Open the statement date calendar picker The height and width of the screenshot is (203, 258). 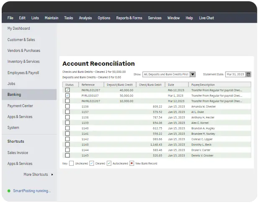click(x=248, y=74)
